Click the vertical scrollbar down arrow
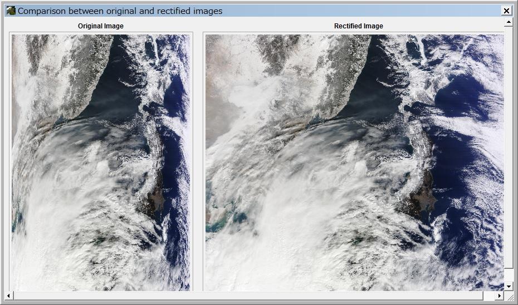518x305 pixels. [x=509, y=286]
